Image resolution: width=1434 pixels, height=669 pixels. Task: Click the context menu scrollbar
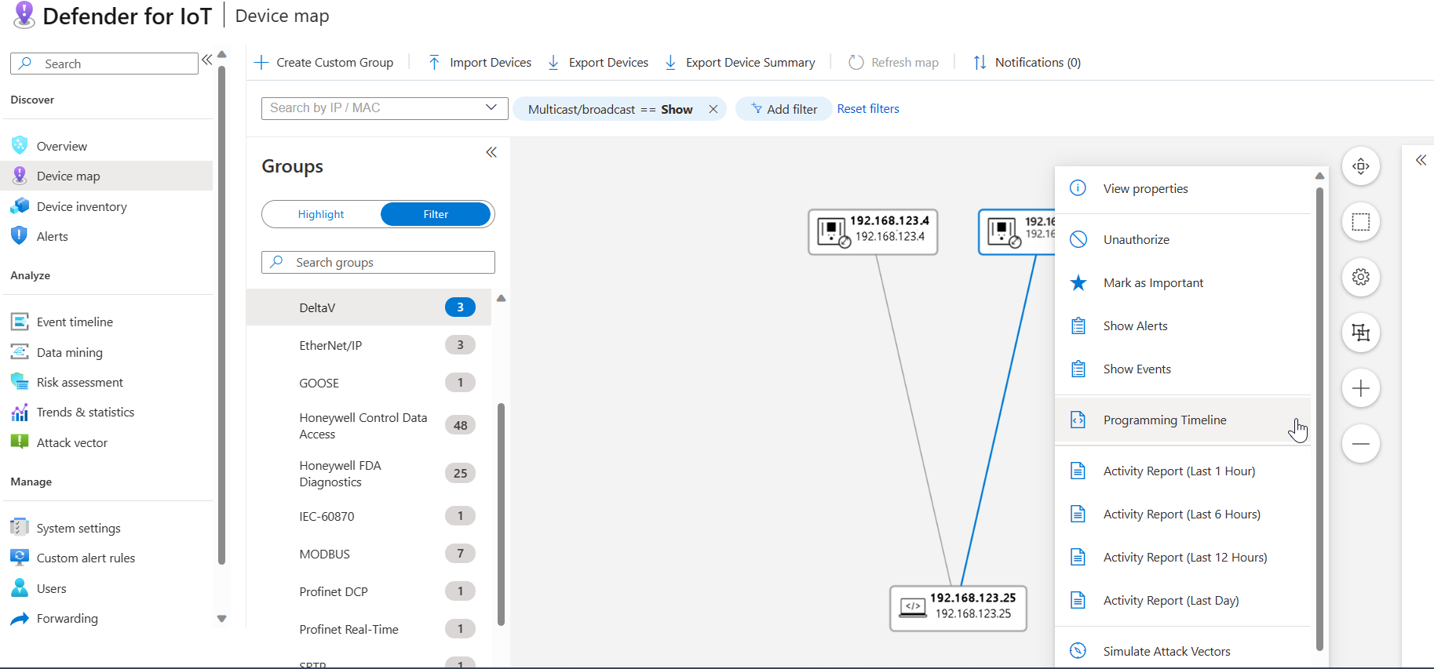[1319, 419]
